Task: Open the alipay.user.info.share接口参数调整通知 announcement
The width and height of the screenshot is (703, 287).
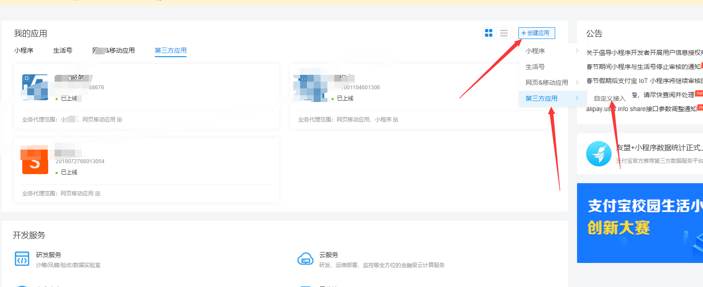Action: pyautogui.click(x=642, y=109)
